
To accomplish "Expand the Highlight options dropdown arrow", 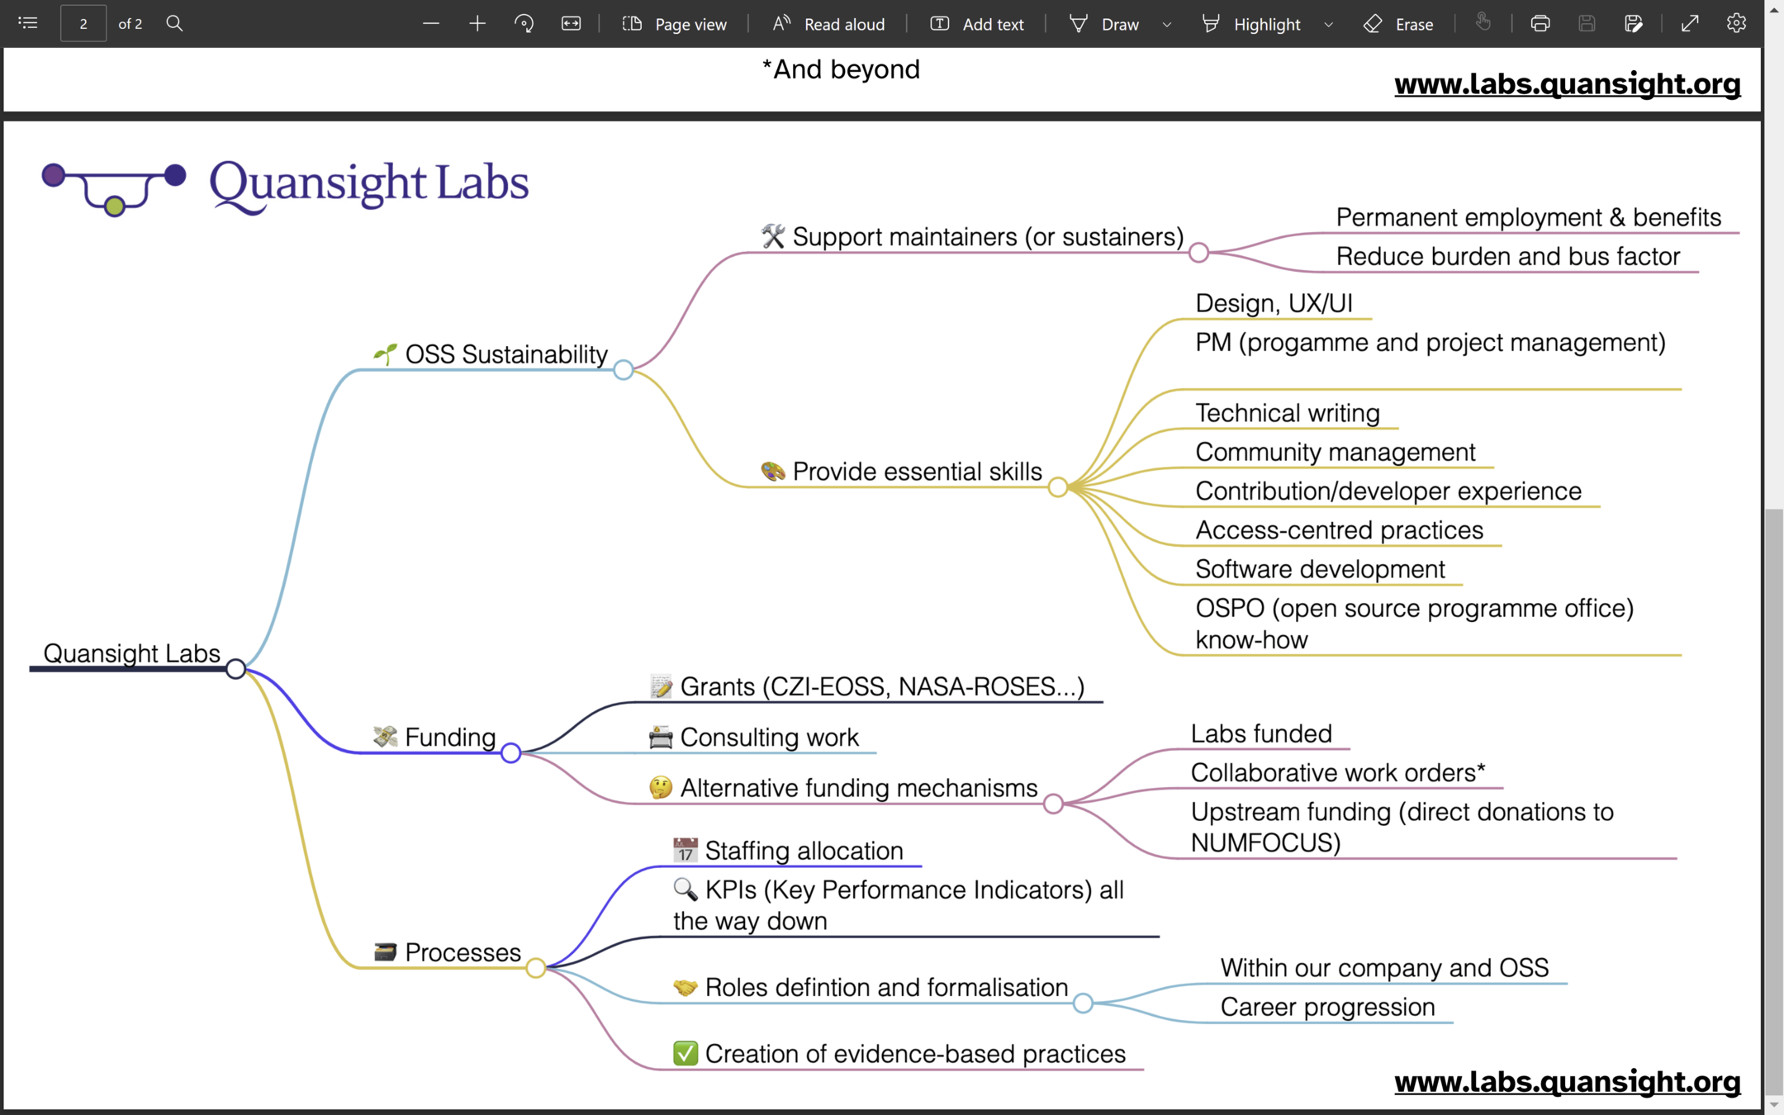I will tap(1328, 24).
